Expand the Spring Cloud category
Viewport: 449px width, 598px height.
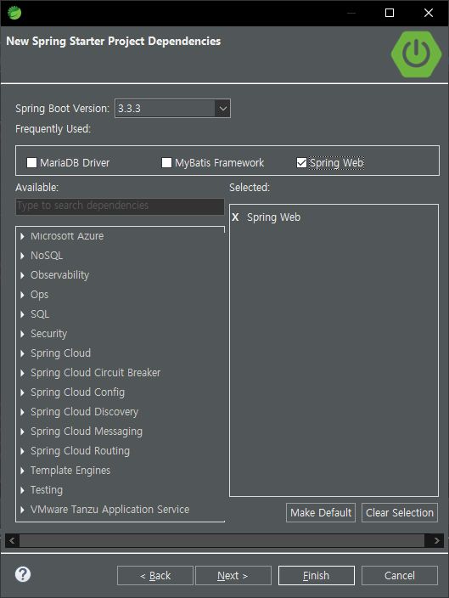click(x=22, y=353)
